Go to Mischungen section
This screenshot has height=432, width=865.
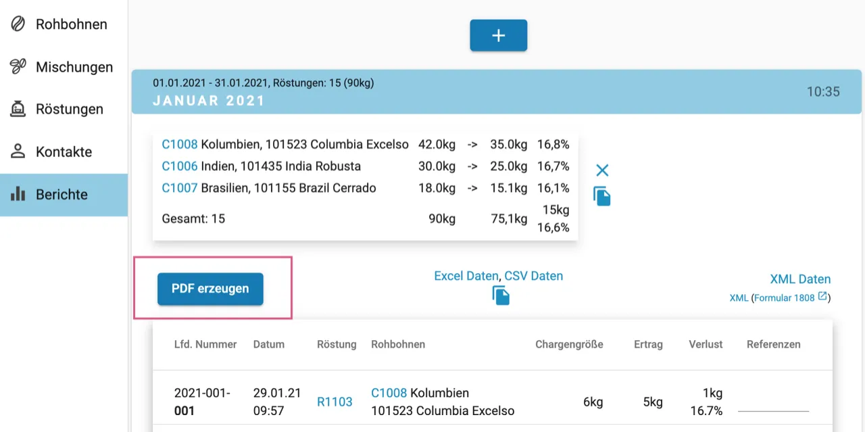[x=74, y=67]
